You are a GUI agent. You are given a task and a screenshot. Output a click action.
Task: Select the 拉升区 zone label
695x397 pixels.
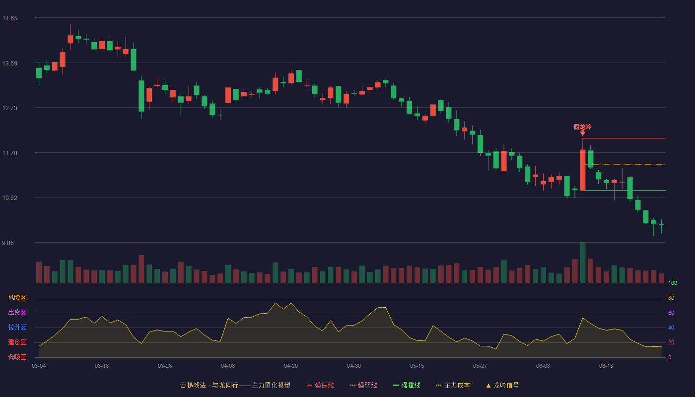click(17, 328)
